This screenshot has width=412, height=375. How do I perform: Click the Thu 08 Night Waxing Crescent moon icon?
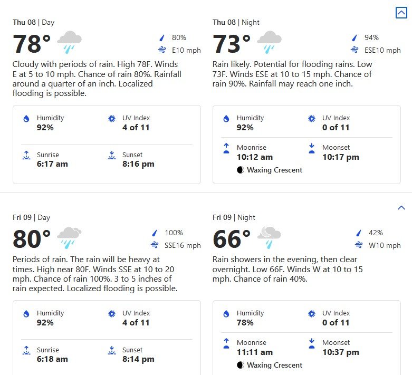[241, 170]
